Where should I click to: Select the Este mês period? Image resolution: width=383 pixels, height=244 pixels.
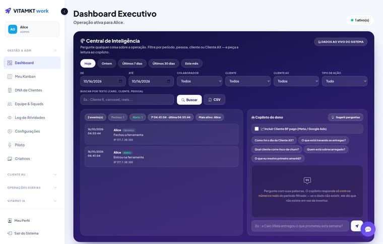point(191,64)
